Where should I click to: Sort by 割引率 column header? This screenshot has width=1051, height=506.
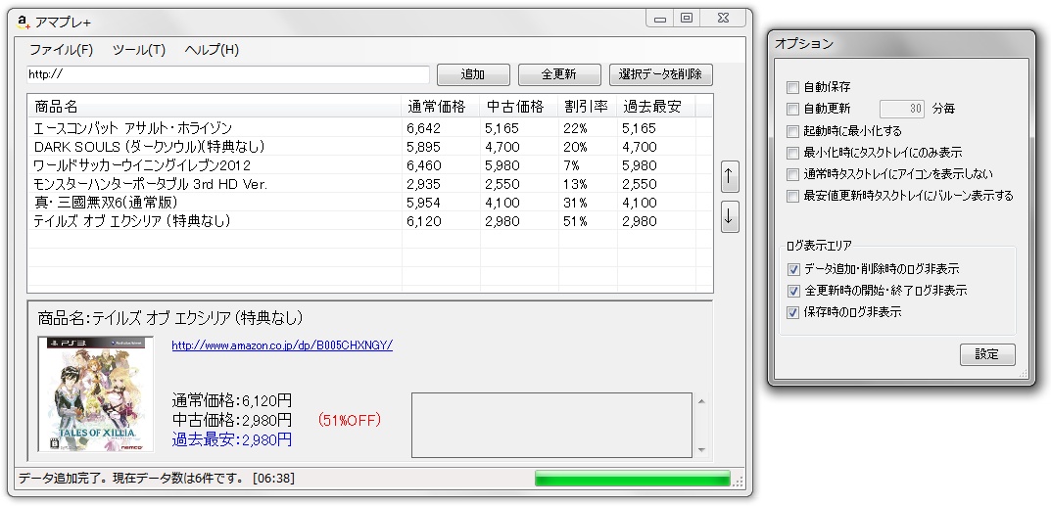[588, 107]
